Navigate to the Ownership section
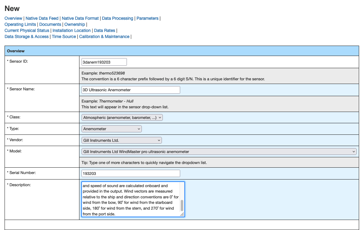Image resolution: width=360 pixels, height=230 pixels. point(75,24)
